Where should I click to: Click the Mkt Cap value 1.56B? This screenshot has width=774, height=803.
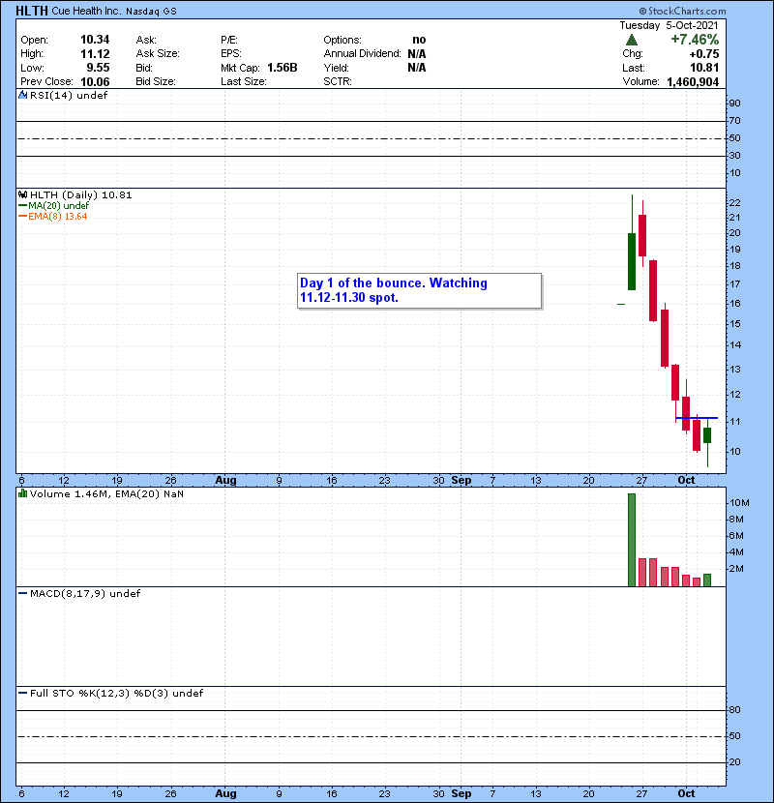click(x=283, y=68)
